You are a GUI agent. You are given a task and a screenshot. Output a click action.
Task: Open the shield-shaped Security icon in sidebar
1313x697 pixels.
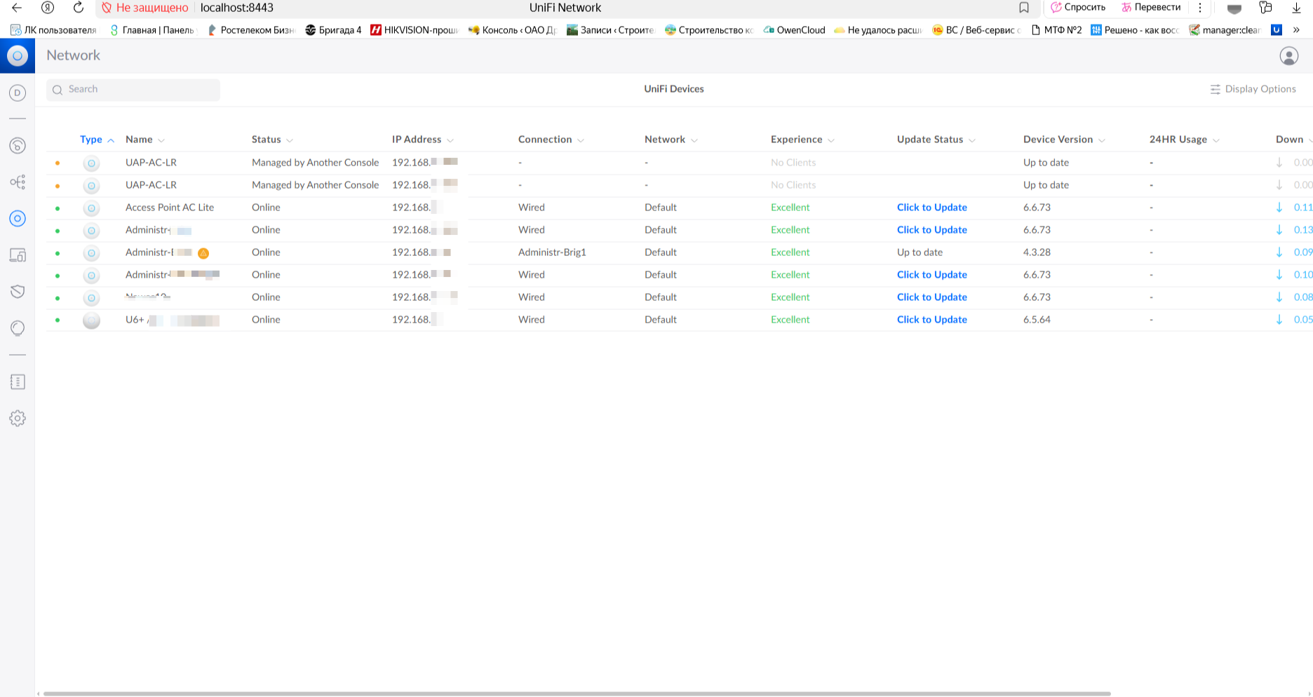(x=18, y=292)
